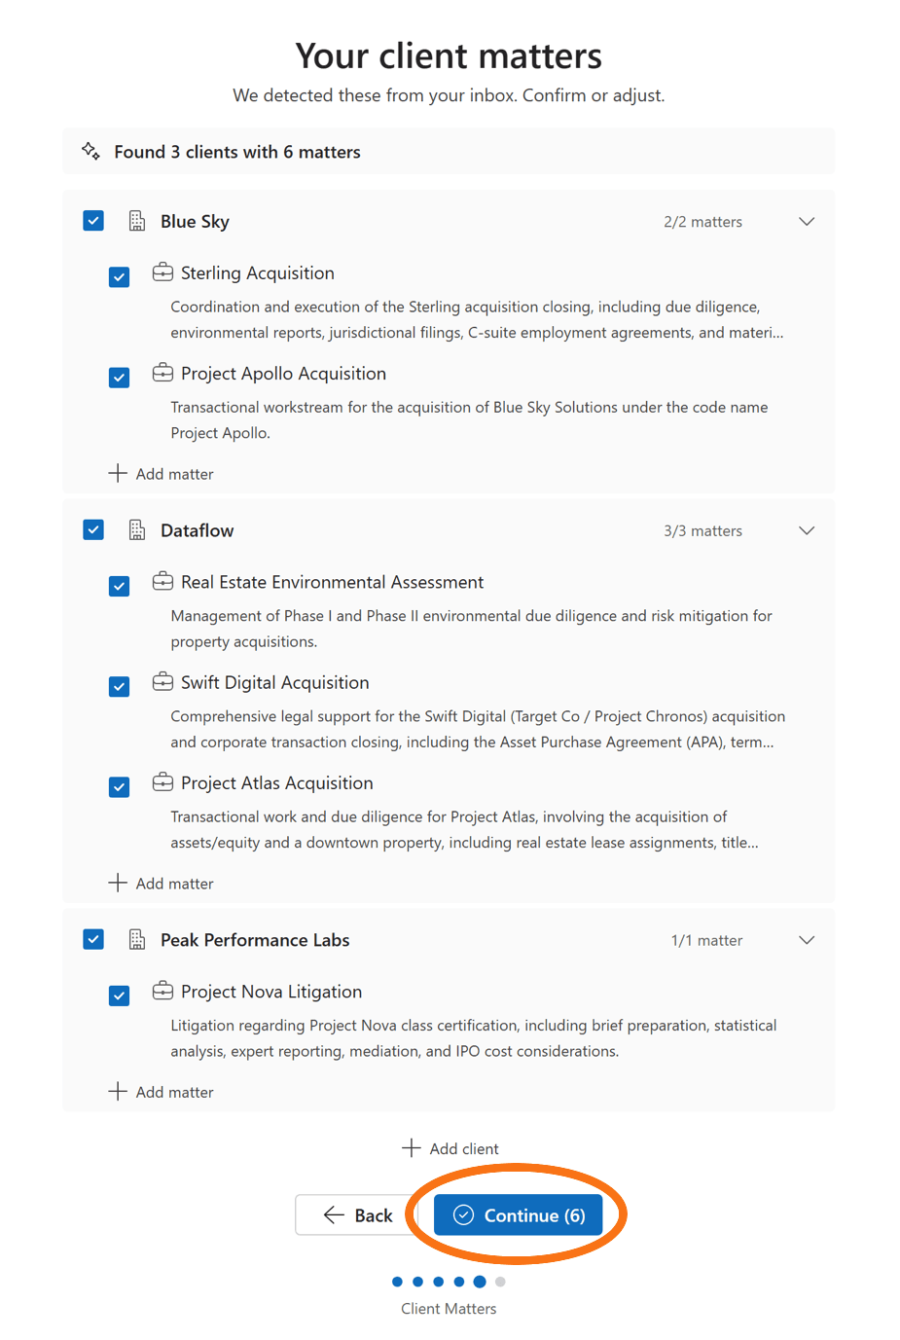Collapse the Blue Sky client section
Image resolution: width=900 pixels, height=1340 pixels.
coord(807,222)
